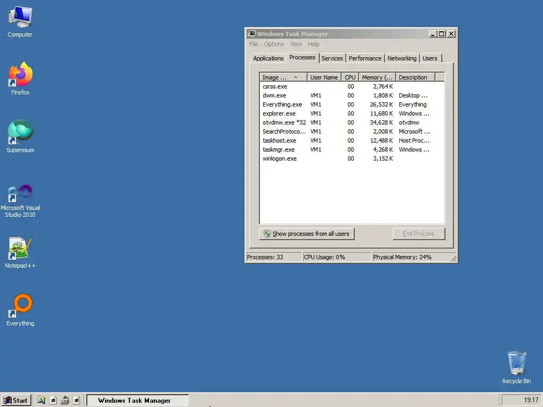This screenshot has width=543, height=407.
Task: Switch to the Users tab
Action: tap(430, 58)
